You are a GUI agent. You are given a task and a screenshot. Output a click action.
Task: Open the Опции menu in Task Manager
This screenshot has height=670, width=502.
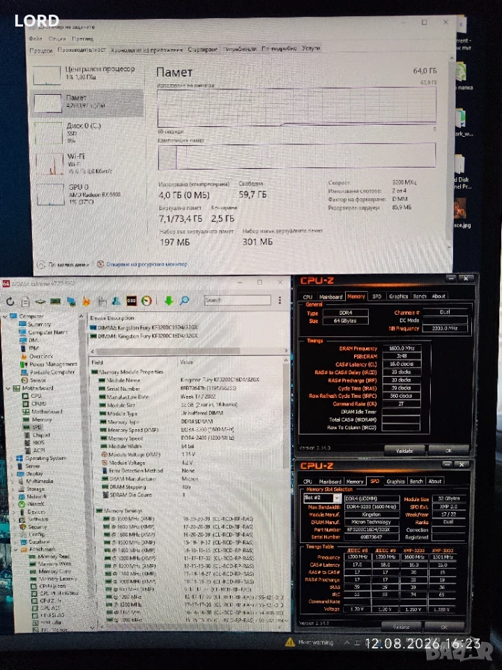pos(56,38)
